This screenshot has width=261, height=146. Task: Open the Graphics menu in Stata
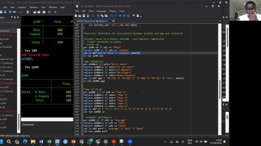[x=22, y=7]
